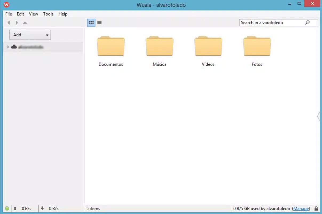The height and width of the screenshot is (214, 322).
Task: Click the 5 items status text
Action: [93, 208]
